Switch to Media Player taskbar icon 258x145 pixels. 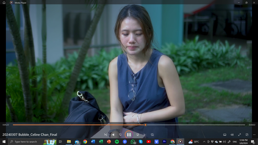pyautogui.click(x=180, y=142)
